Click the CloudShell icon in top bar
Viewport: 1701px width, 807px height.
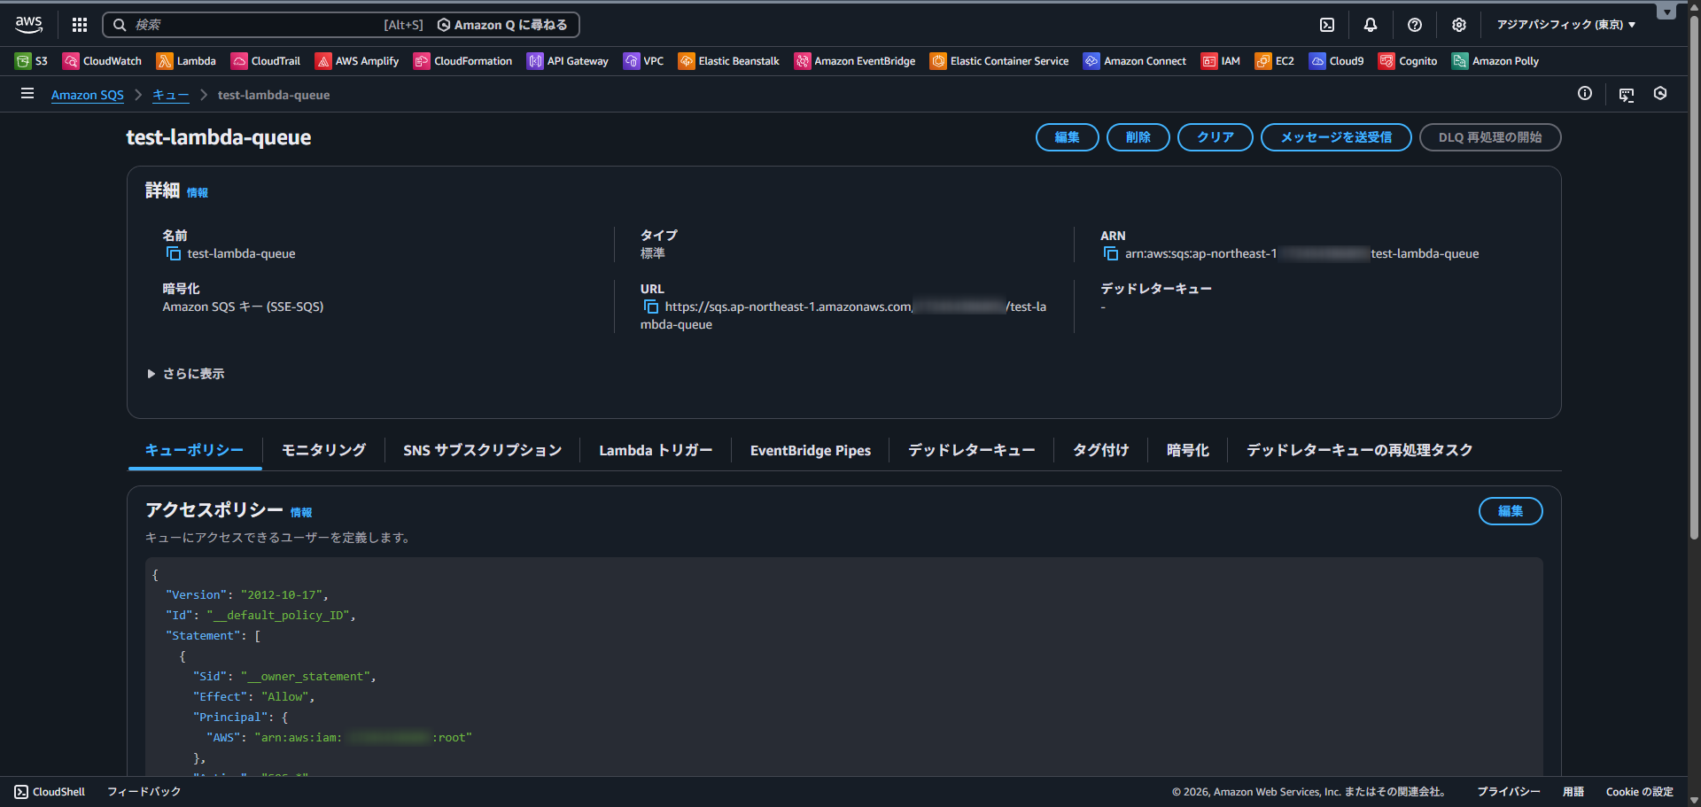pyautogui.click(x=1327, y=25)
